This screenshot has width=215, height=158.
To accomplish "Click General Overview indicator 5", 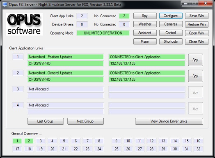I will pyautogui.click(x=64, y=141).
